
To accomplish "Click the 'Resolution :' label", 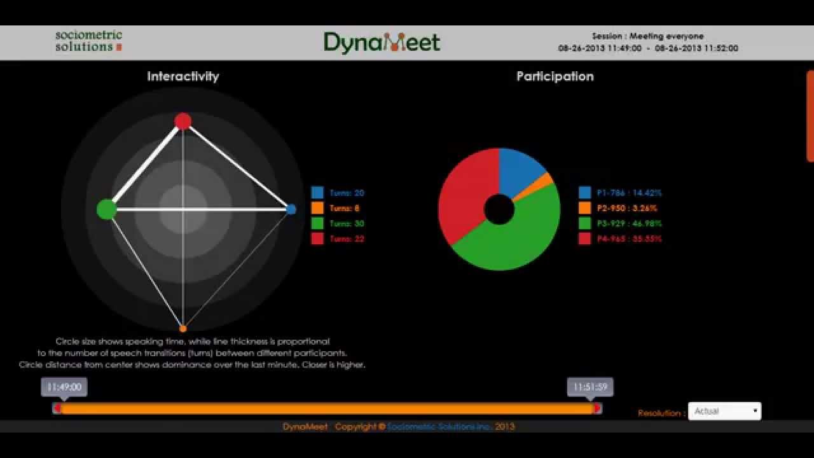I will click(x=662, y=413).
